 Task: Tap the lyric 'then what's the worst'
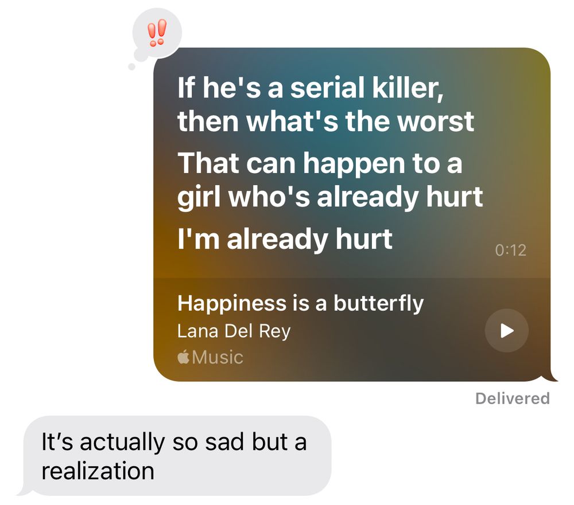326,122
